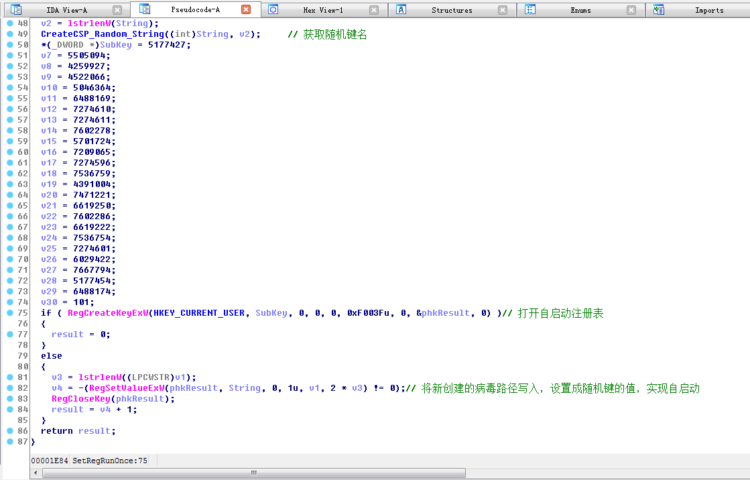Toggle breakpoint dot on line 83
Screen dimensions: 750x480
pos(10,399)
